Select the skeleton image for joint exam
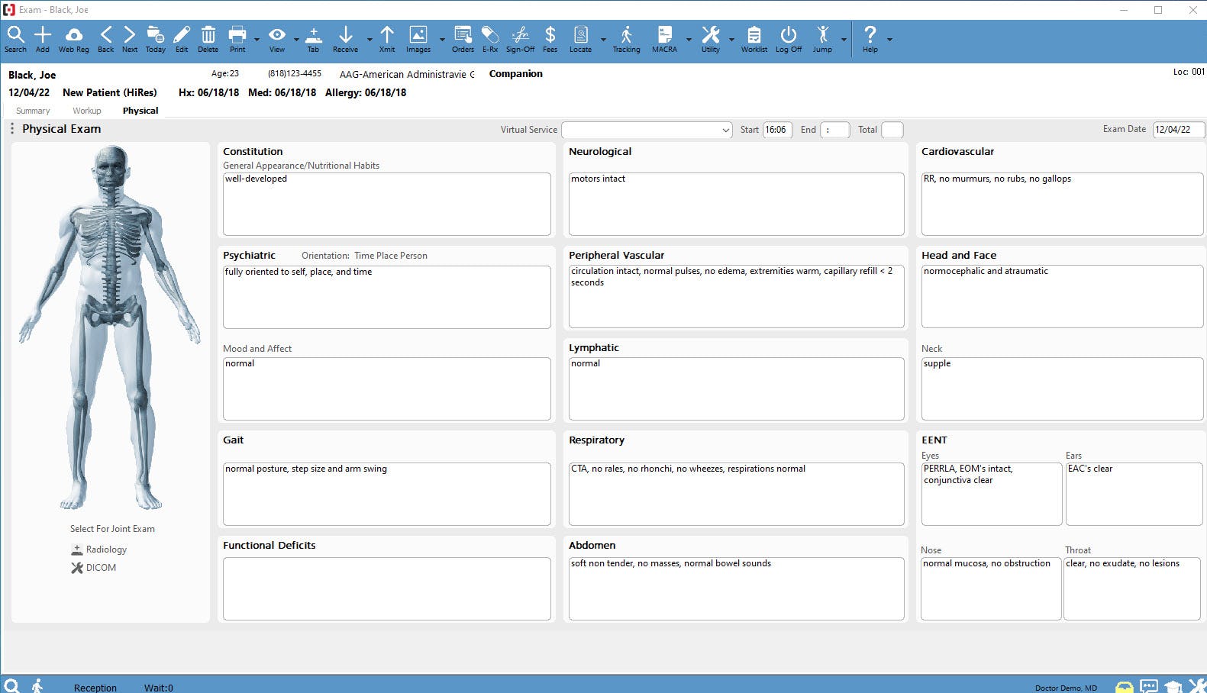Screen dimensions: 1207x693 [x=111, y=328]
